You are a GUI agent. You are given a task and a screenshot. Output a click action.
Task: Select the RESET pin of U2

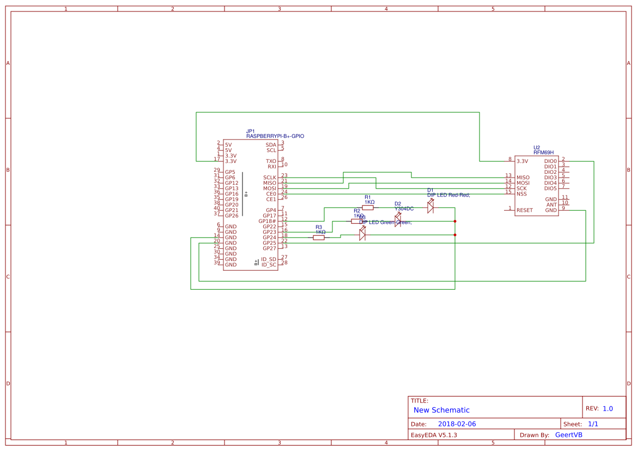pyautogui.click(x=524, y=210)
